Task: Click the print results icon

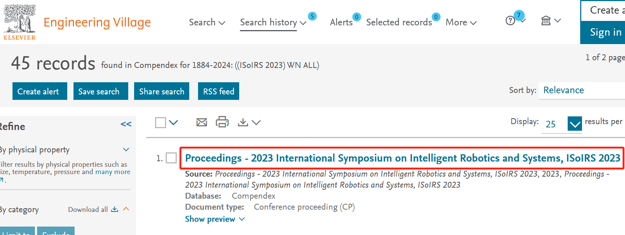Action: pyautogui.click(x=222, y=122)
